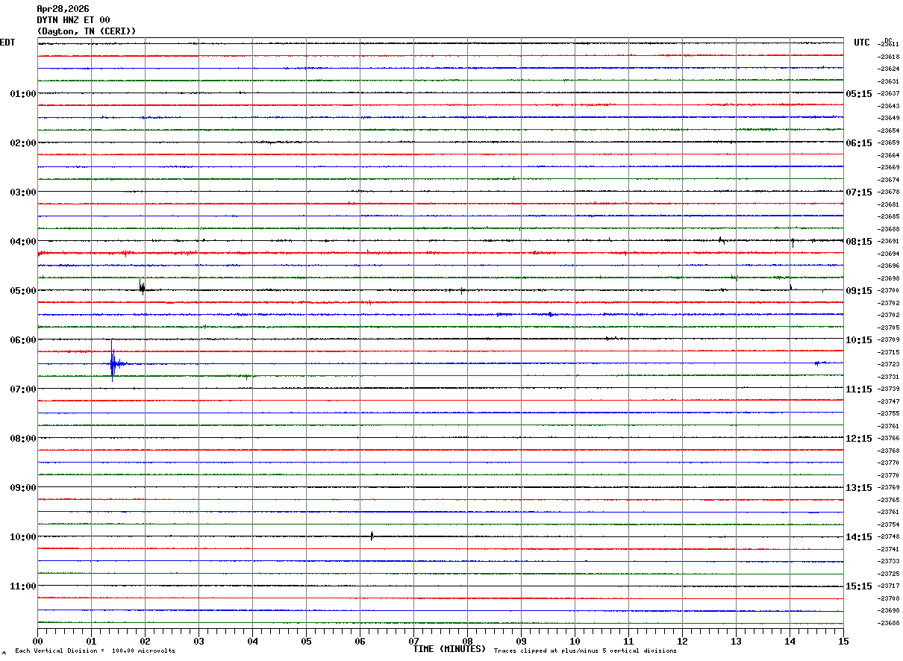Click the DC offset value -23691
This screenshot has width=903, height=661.
point(888,242)
